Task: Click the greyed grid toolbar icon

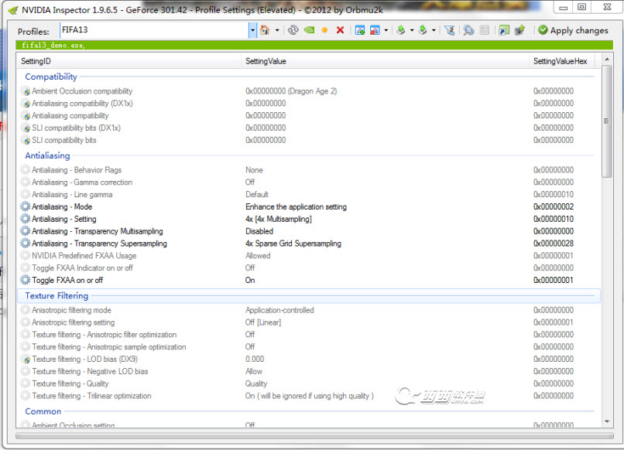Action: tap(485, 30)
